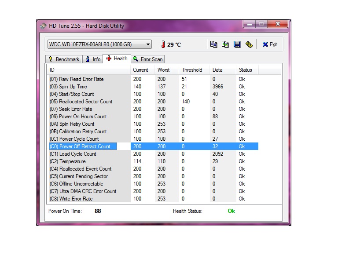This screenshot has width=338, height=270.
Task: Select the (0B) Calibration Retry Count row
Action: coord(154,131)
